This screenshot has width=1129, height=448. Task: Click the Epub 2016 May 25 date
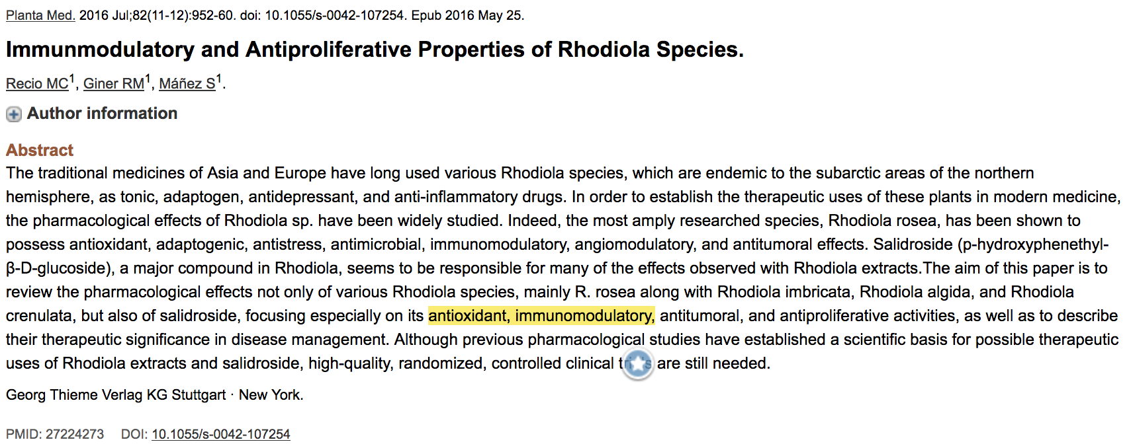pos(467,15)
